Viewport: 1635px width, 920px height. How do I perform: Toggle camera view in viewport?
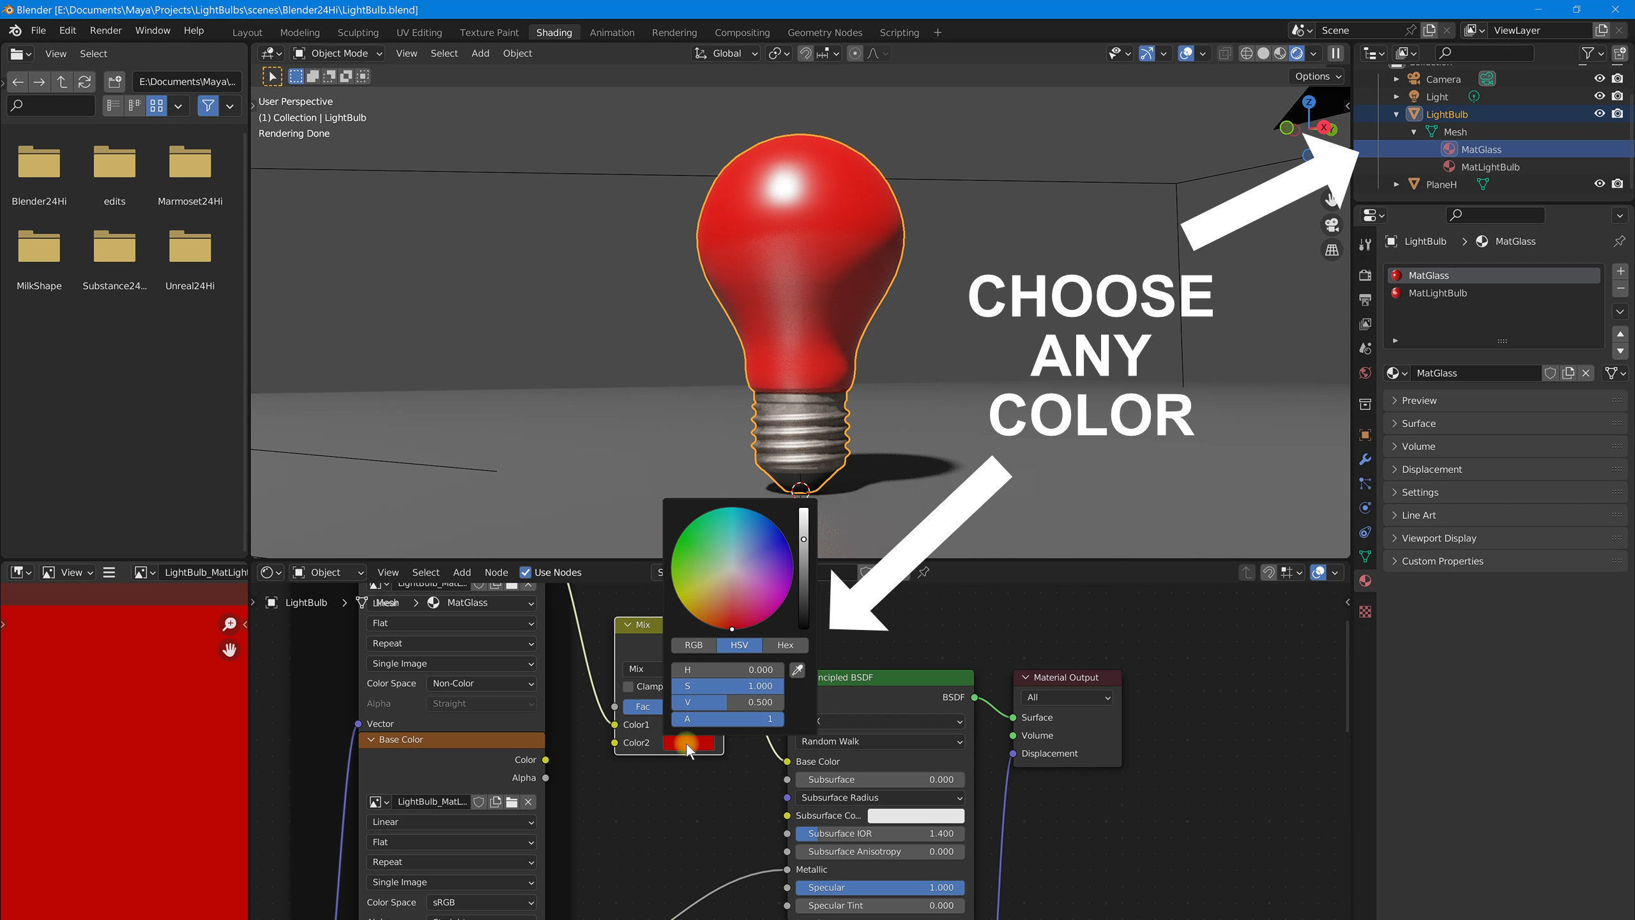coord(1332,225)
